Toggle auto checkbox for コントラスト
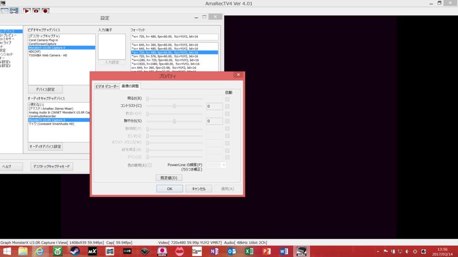458x257 pixels. click(x=227, y=106)
